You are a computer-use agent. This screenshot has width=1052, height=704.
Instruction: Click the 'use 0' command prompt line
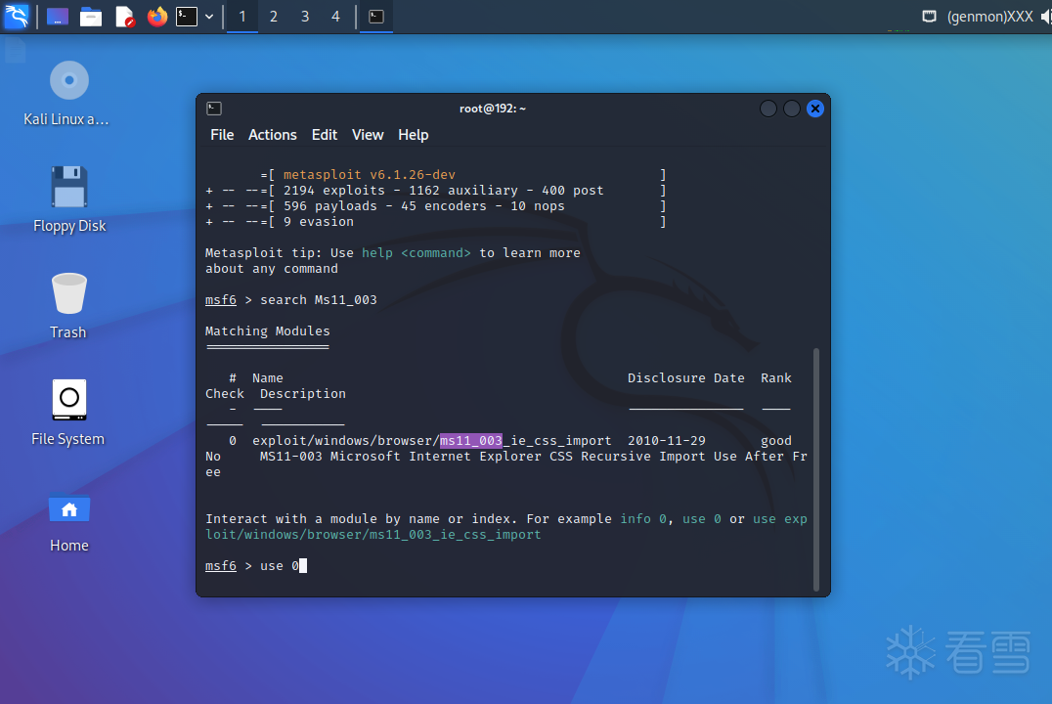point(256,566)
